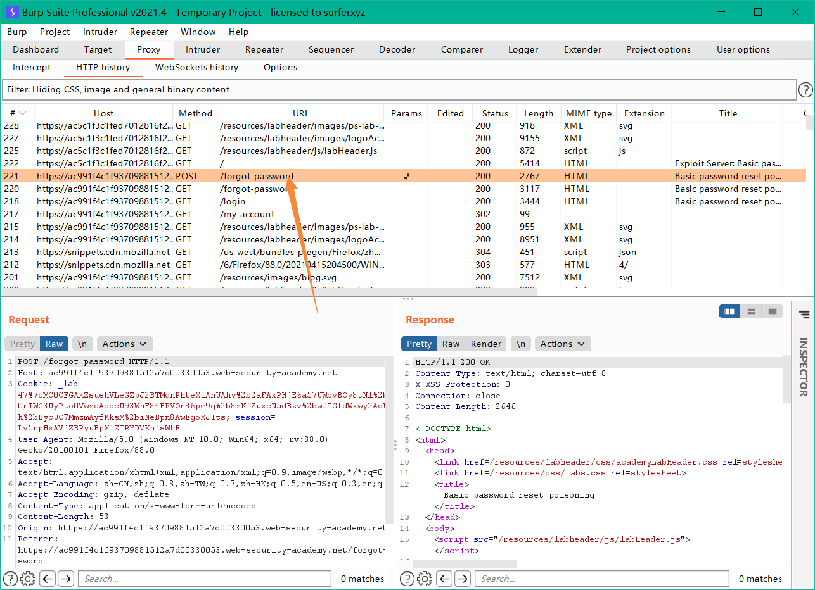Open the Intruder menu

click(100, 32)
